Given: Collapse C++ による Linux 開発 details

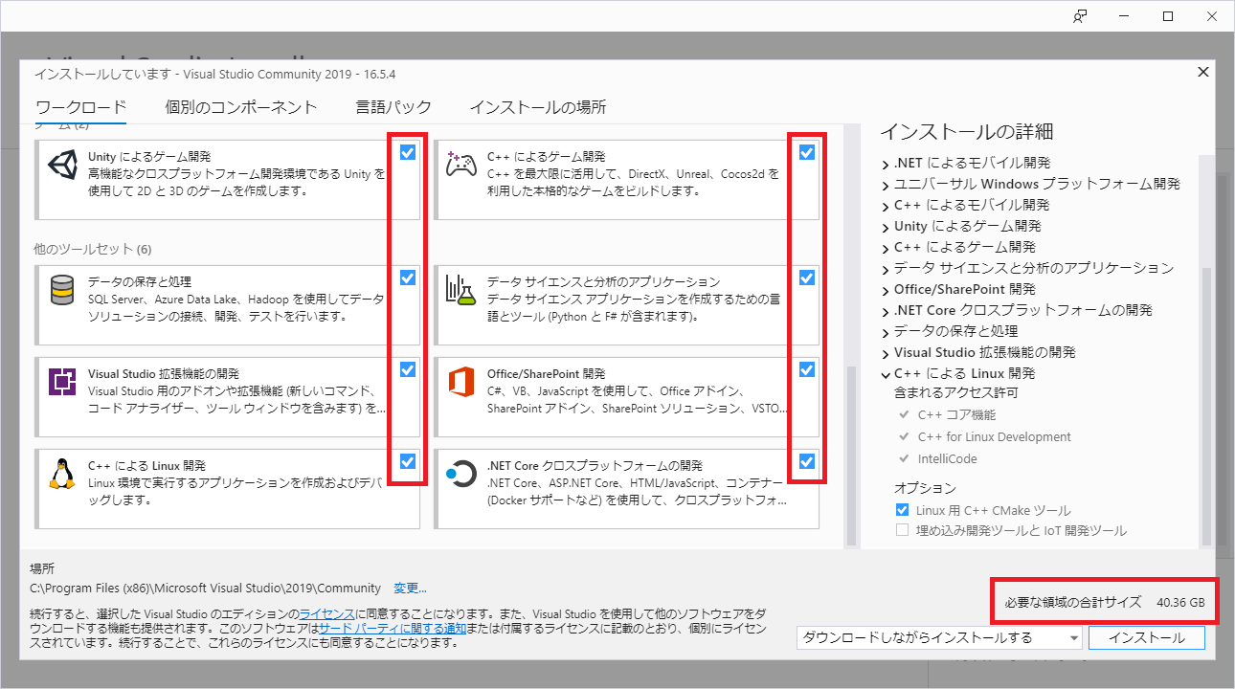Looking at the screenshot, I should (x=886, y=374).
